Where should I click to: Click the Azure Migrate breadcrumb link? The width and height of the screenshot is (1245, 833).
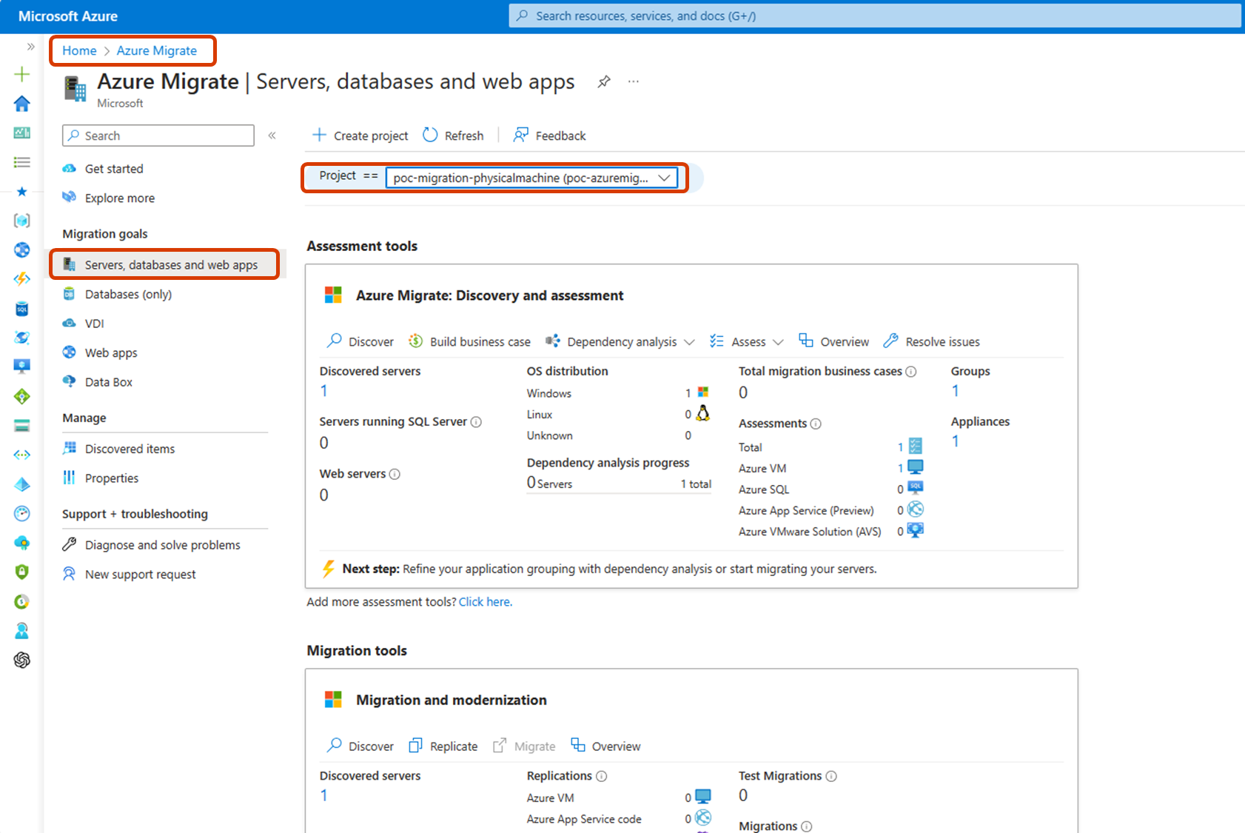pyautogui.click(x=157, y=50)
